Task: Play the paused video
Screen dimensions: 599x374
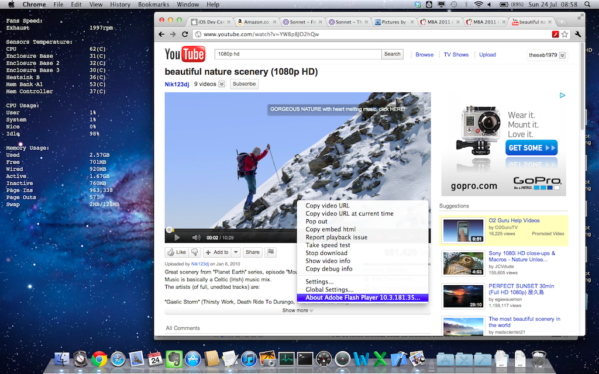Action: [x=177, y=238]
